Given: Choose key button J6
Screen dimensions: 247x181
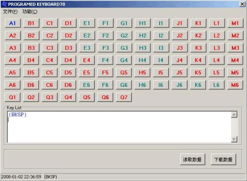Looking at the screenshot, I should 179,85.
